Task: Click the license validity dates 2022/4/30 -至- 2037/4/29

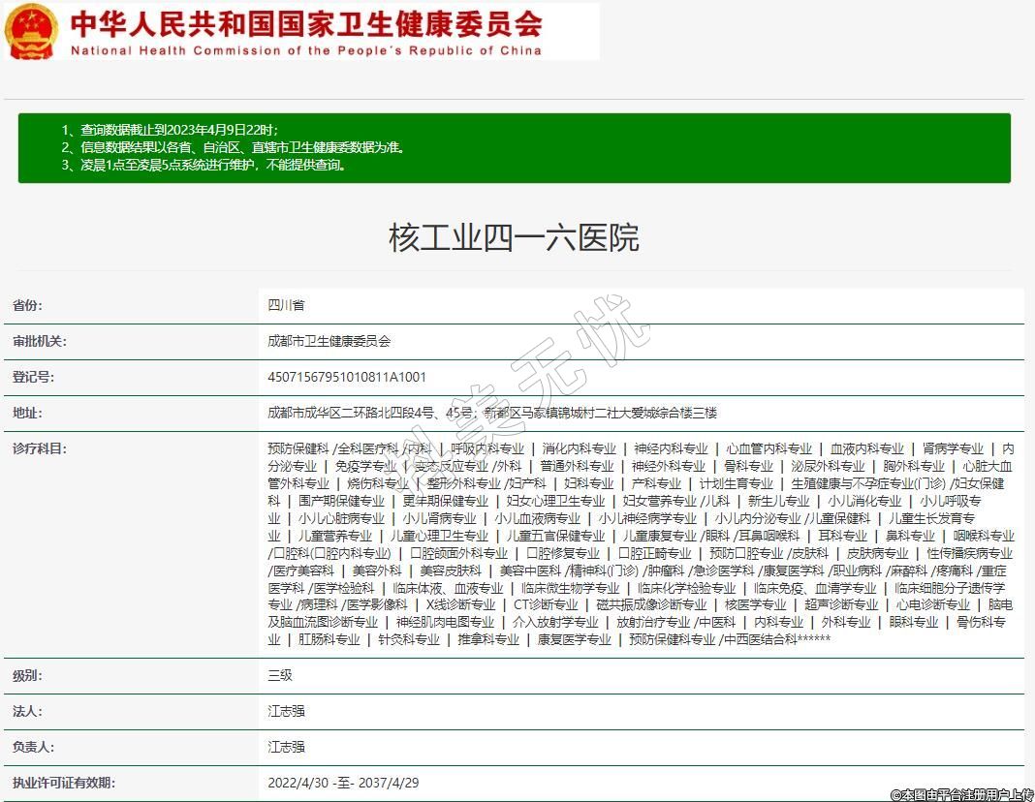Action: point(343,783)
